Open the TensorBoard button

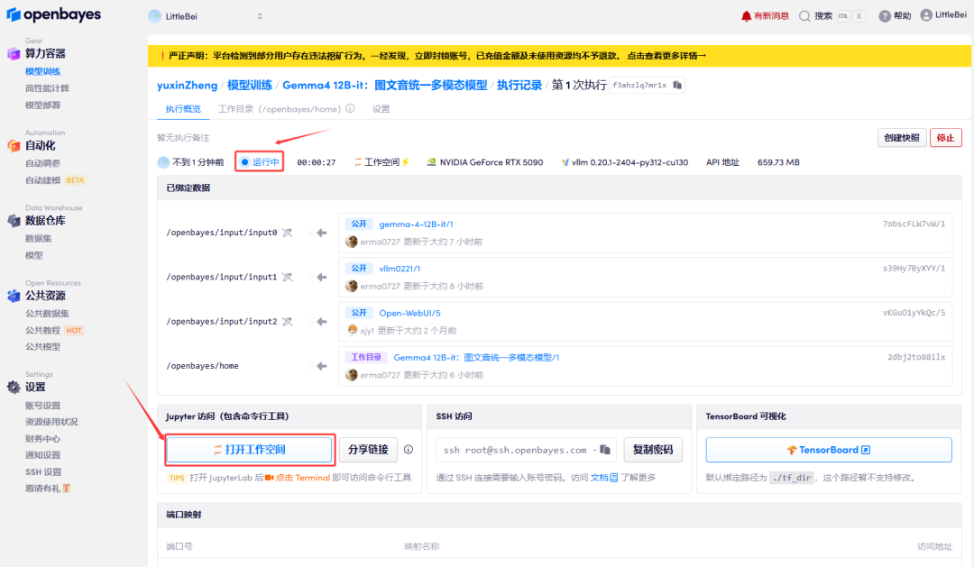(x=829, y=450)
